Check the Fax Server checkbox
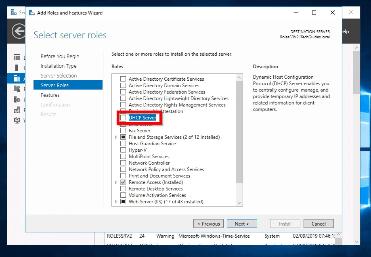Image resolution: width=371 pixels, height=257 pixels. [x=123, y=130]
